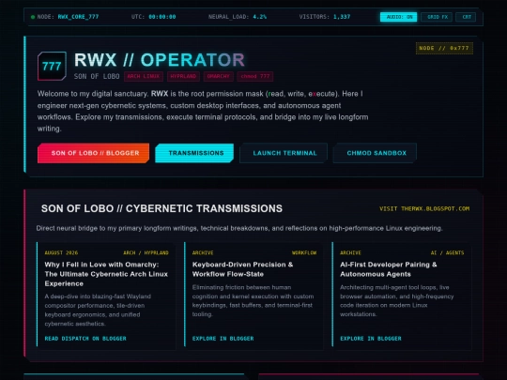The image size is (507, 380).
Task: Click LAUNCH TERMINAL button
Action: click(284, 153)
